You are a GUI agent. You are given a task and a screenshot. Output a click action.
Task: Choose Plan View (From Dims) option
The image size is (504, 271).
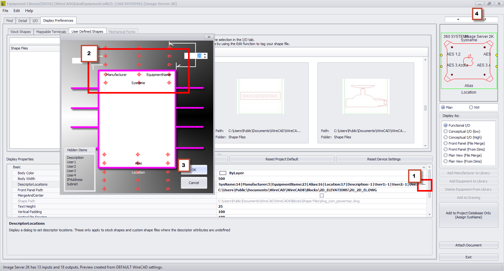pos(445,161)
